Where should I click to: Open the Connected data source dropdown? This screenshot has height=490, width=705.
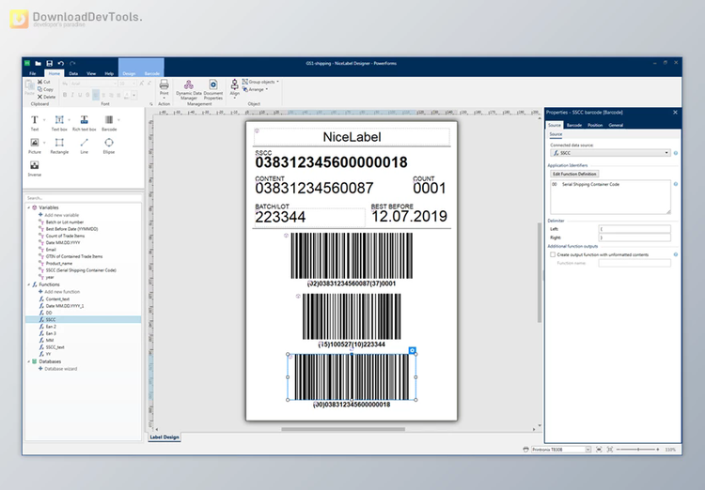[666, 152]
